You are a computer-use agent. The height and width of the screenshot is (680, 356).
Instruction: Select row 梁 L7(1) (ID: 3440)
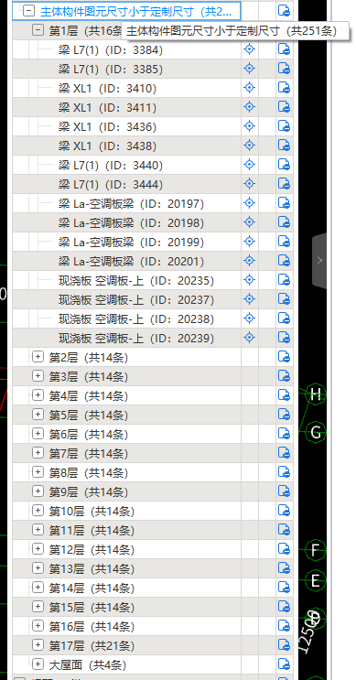[x=111, y=165]
